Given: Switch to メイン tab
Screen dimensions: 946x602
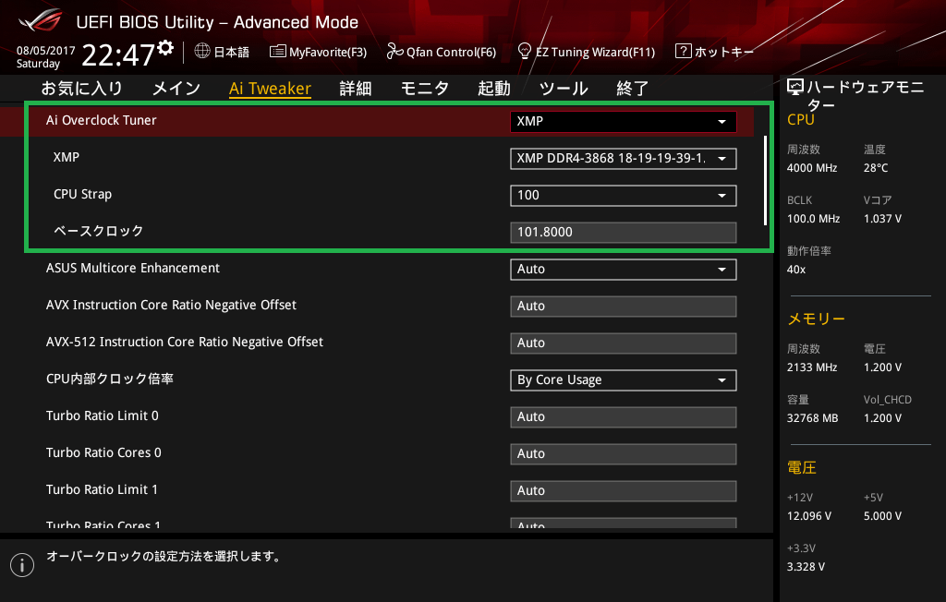Looking at the screenshot, I should (x=176, y=89).
